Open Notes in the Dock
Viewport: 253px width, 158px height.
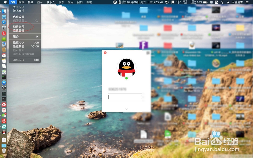coord(4,61)
